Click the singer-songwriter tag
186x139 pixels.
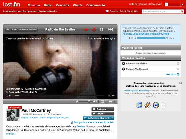click(56, 118)
